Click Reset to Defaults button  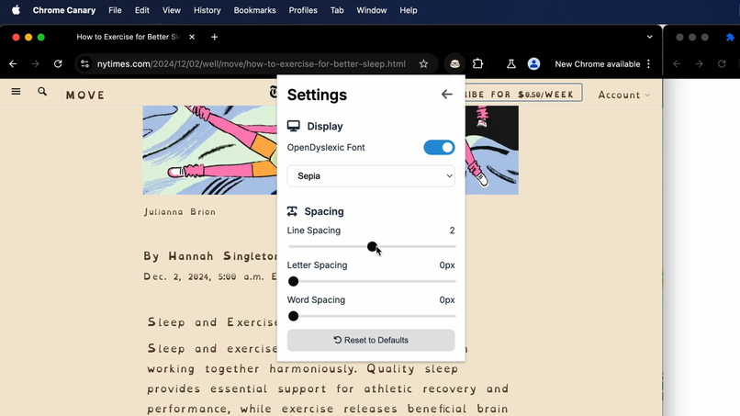(371, 340)
